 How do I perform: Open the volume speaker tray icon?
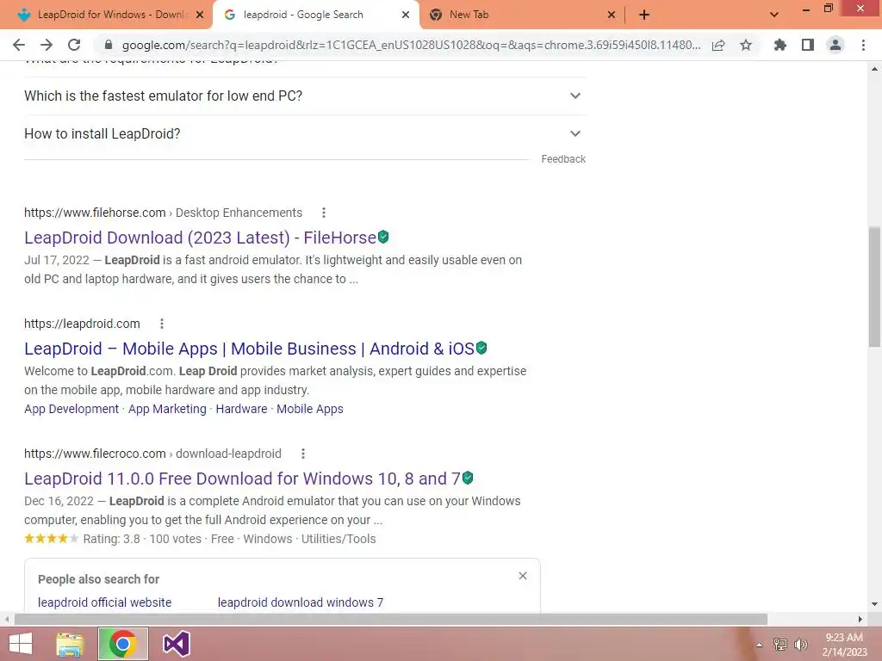click(x=801, y=645)
